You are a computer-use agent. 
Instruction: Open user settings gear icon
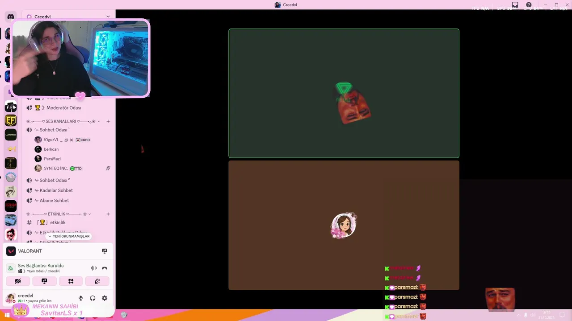(105, 298)
